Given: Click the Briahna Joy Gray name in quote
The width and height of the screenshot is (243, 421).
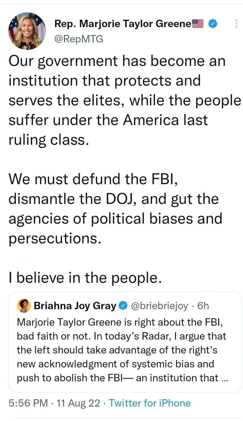Looking at the screenshot, I should (75, 306).
